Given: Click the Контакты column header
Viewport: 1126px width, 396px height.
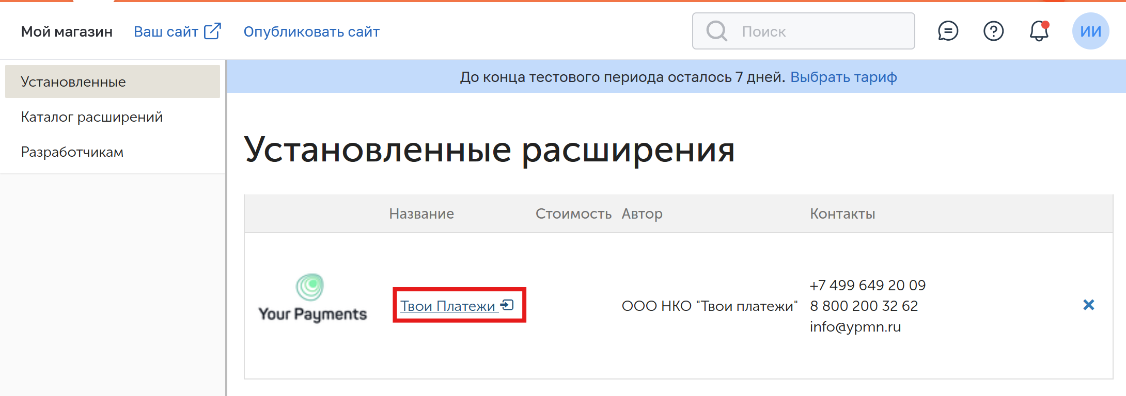Looking at the screenshot, I should 842,213.
